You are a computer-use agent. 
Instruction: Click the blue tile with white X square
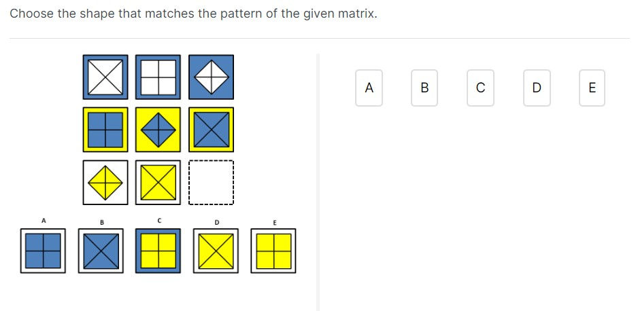coord(105,77)
